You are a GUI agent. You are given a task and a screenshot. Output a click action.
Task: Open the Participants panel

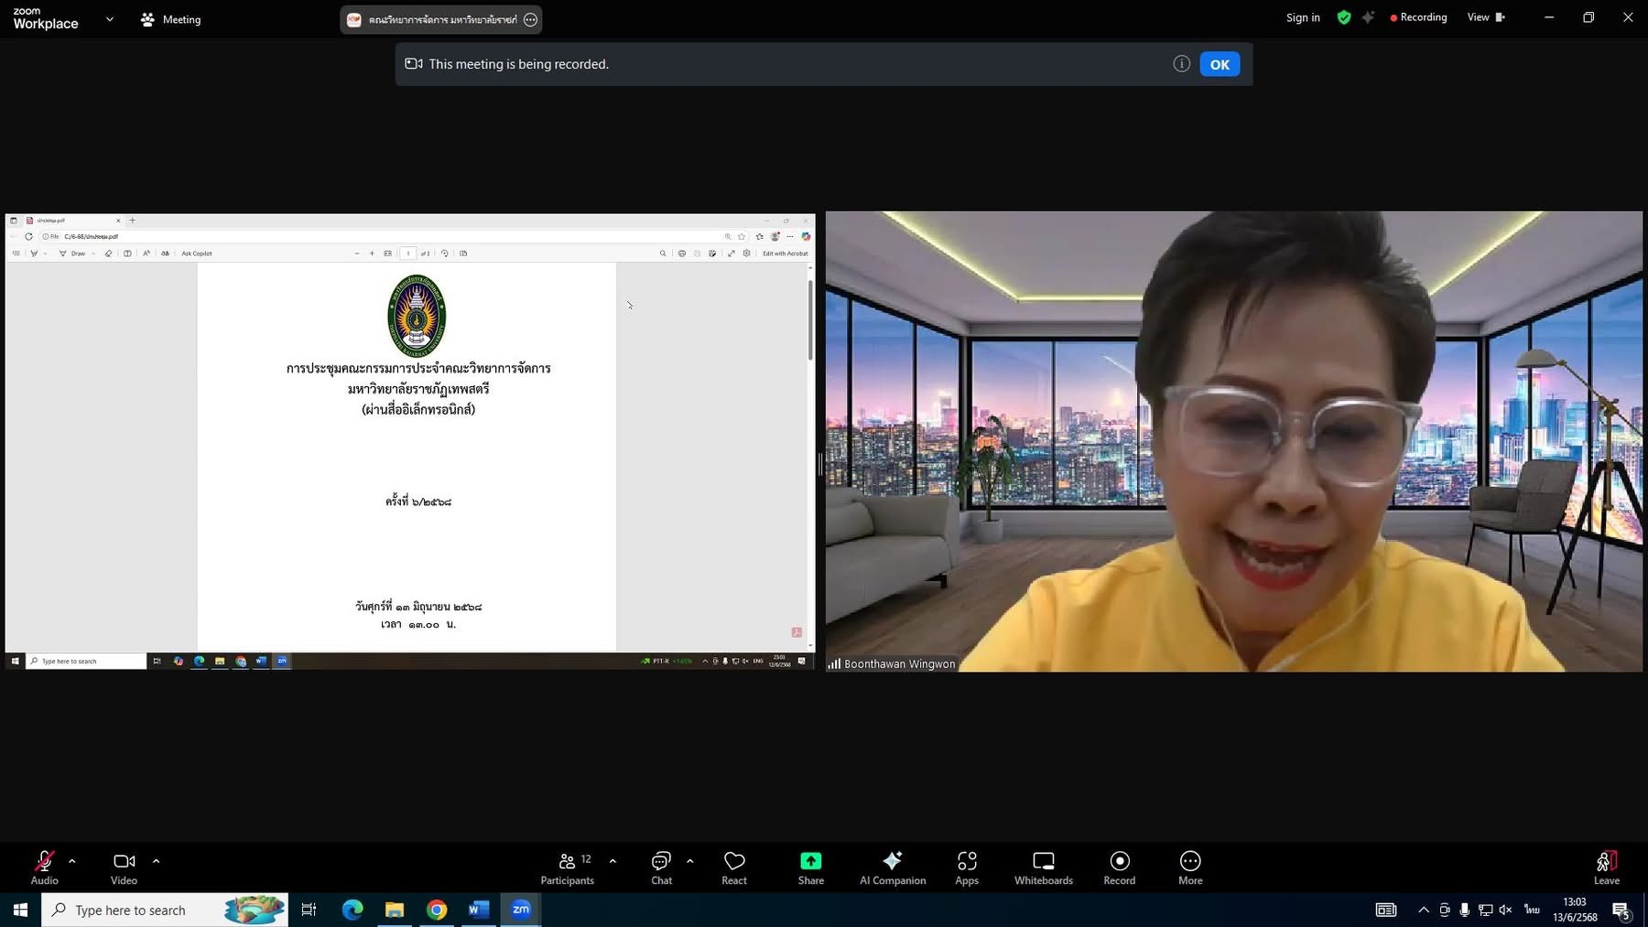(x=568, y=867)
